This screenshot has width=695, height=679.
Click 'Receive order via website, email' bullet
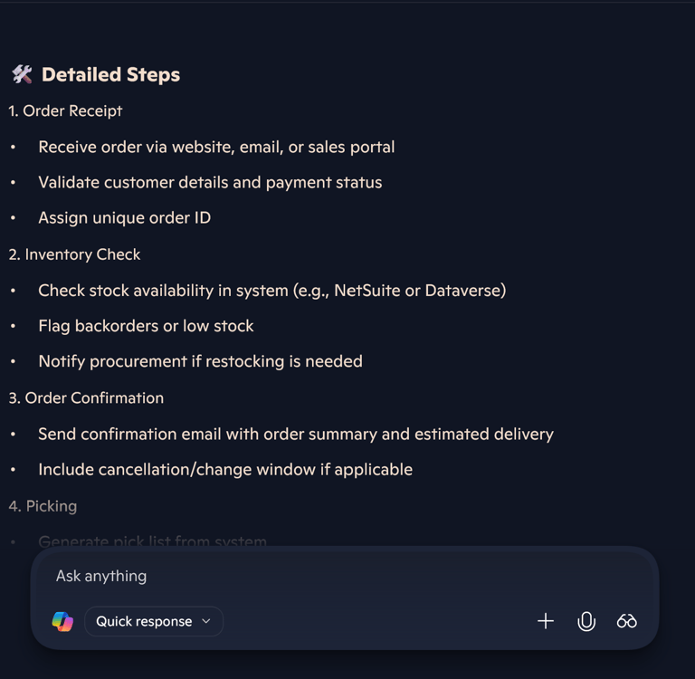click(x=216, y=148)
